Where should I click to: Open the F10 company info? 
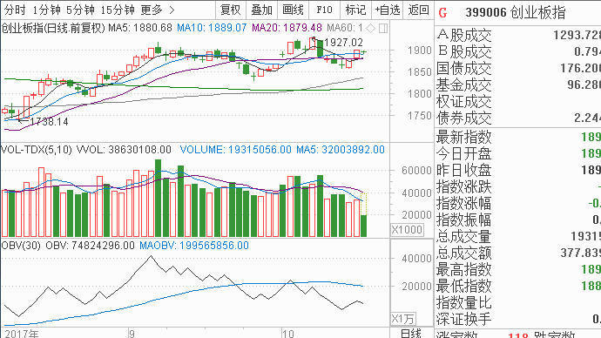click(x=324, y=10)
